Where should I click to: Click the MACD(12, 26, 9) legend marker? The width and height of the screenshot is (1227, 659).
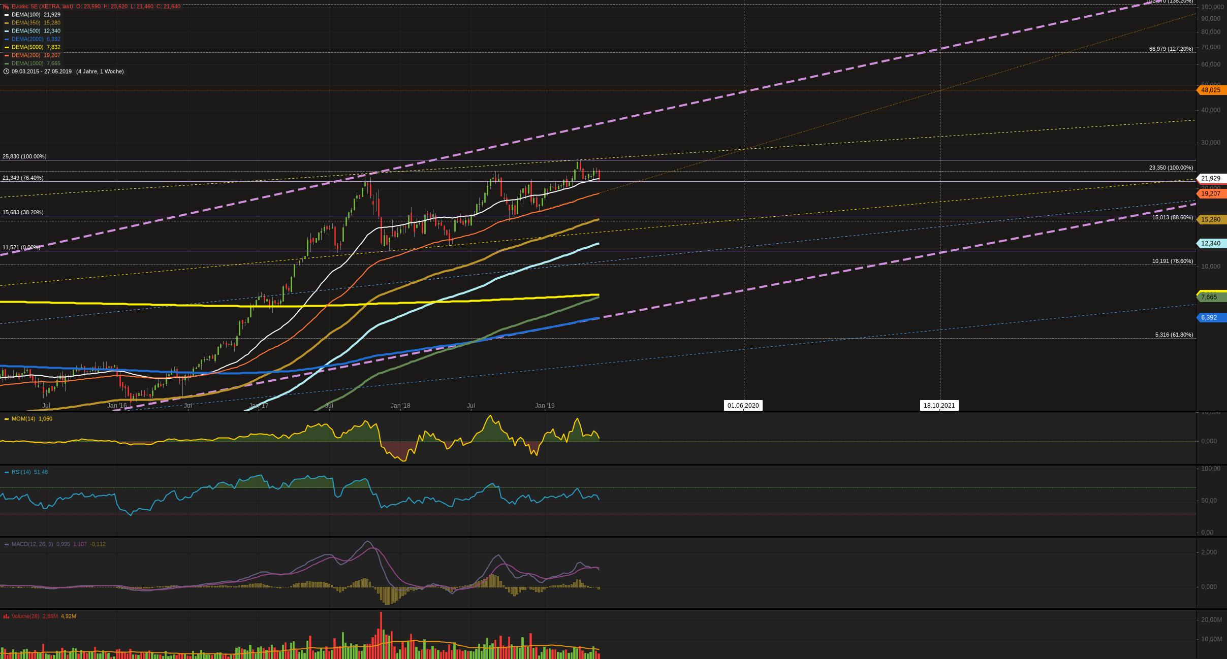7,544
